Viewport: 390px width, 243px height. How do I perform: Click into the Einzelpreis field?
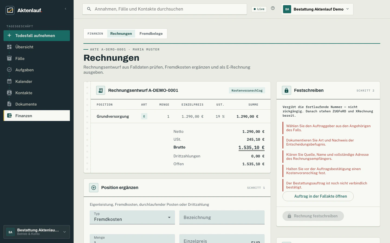[222, 239]
